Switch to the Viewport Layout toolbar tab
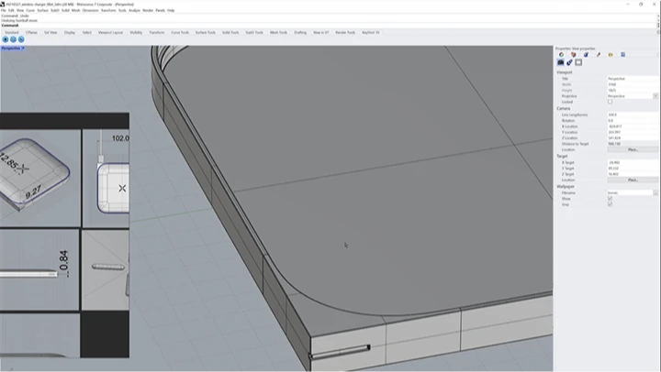Image resolution: width=661 pixels, height=372 pixels. pos(110,32)
